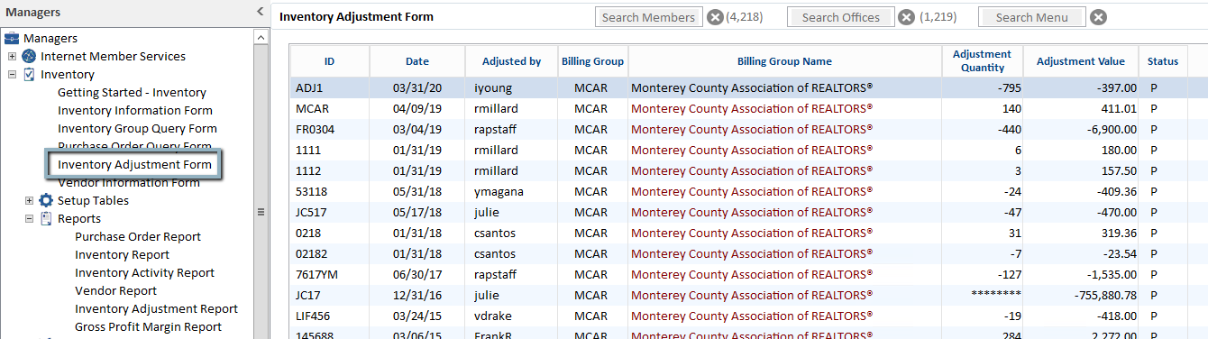
Task: Click the Search Offices button
Action: [841, 17]
